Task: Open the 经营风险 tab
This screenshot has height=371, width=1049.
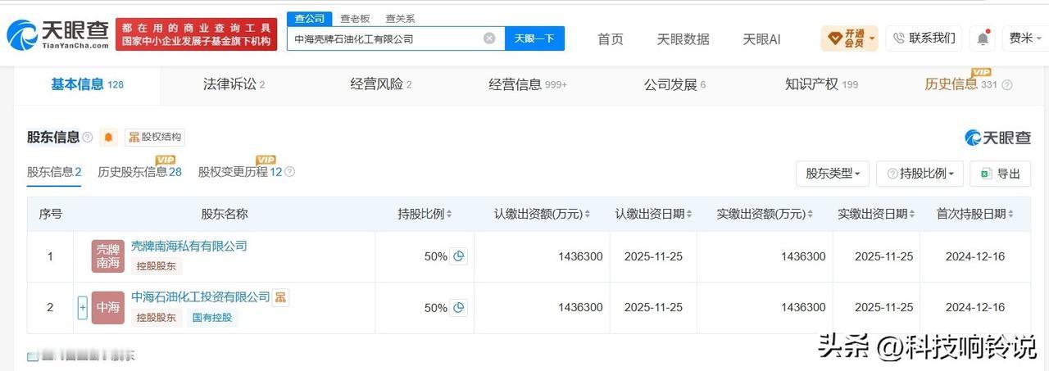Action: click(x=381, y=84)
